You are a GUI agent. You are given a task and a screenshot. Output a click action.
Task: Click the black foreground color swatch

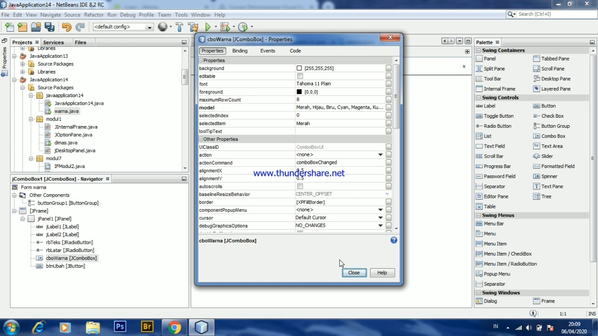[x=299, y=92]
